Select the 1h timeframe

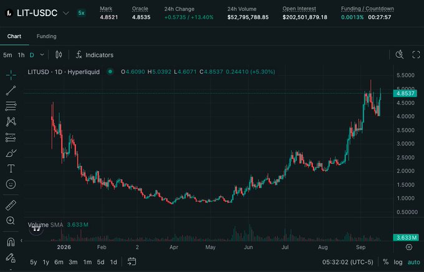click(21, 55)
